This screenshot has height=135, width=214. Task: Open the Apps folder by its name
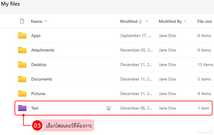[36, 36]
